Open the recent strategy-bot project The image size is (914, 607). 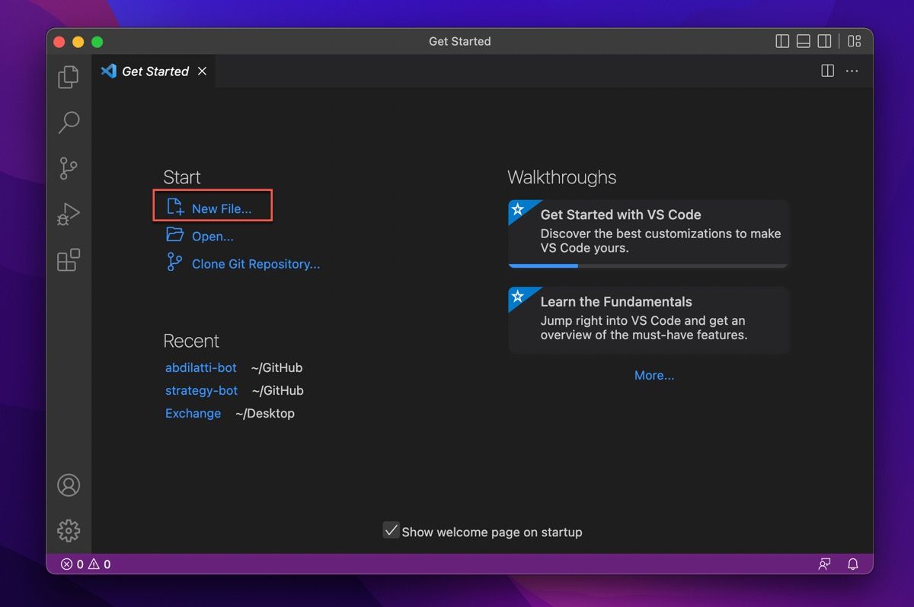[x=201, y=390]
